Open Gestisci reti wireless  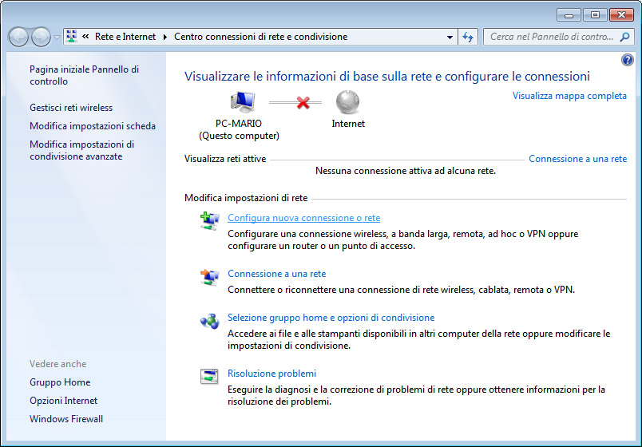click(x=71, y=108)
